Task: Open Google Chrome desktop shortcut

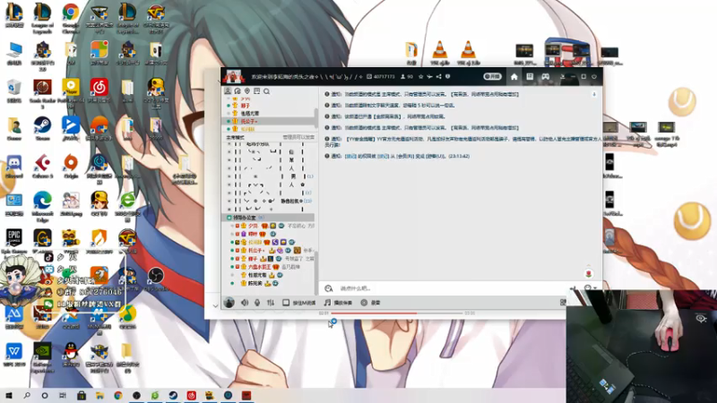Action: point(71,18)
